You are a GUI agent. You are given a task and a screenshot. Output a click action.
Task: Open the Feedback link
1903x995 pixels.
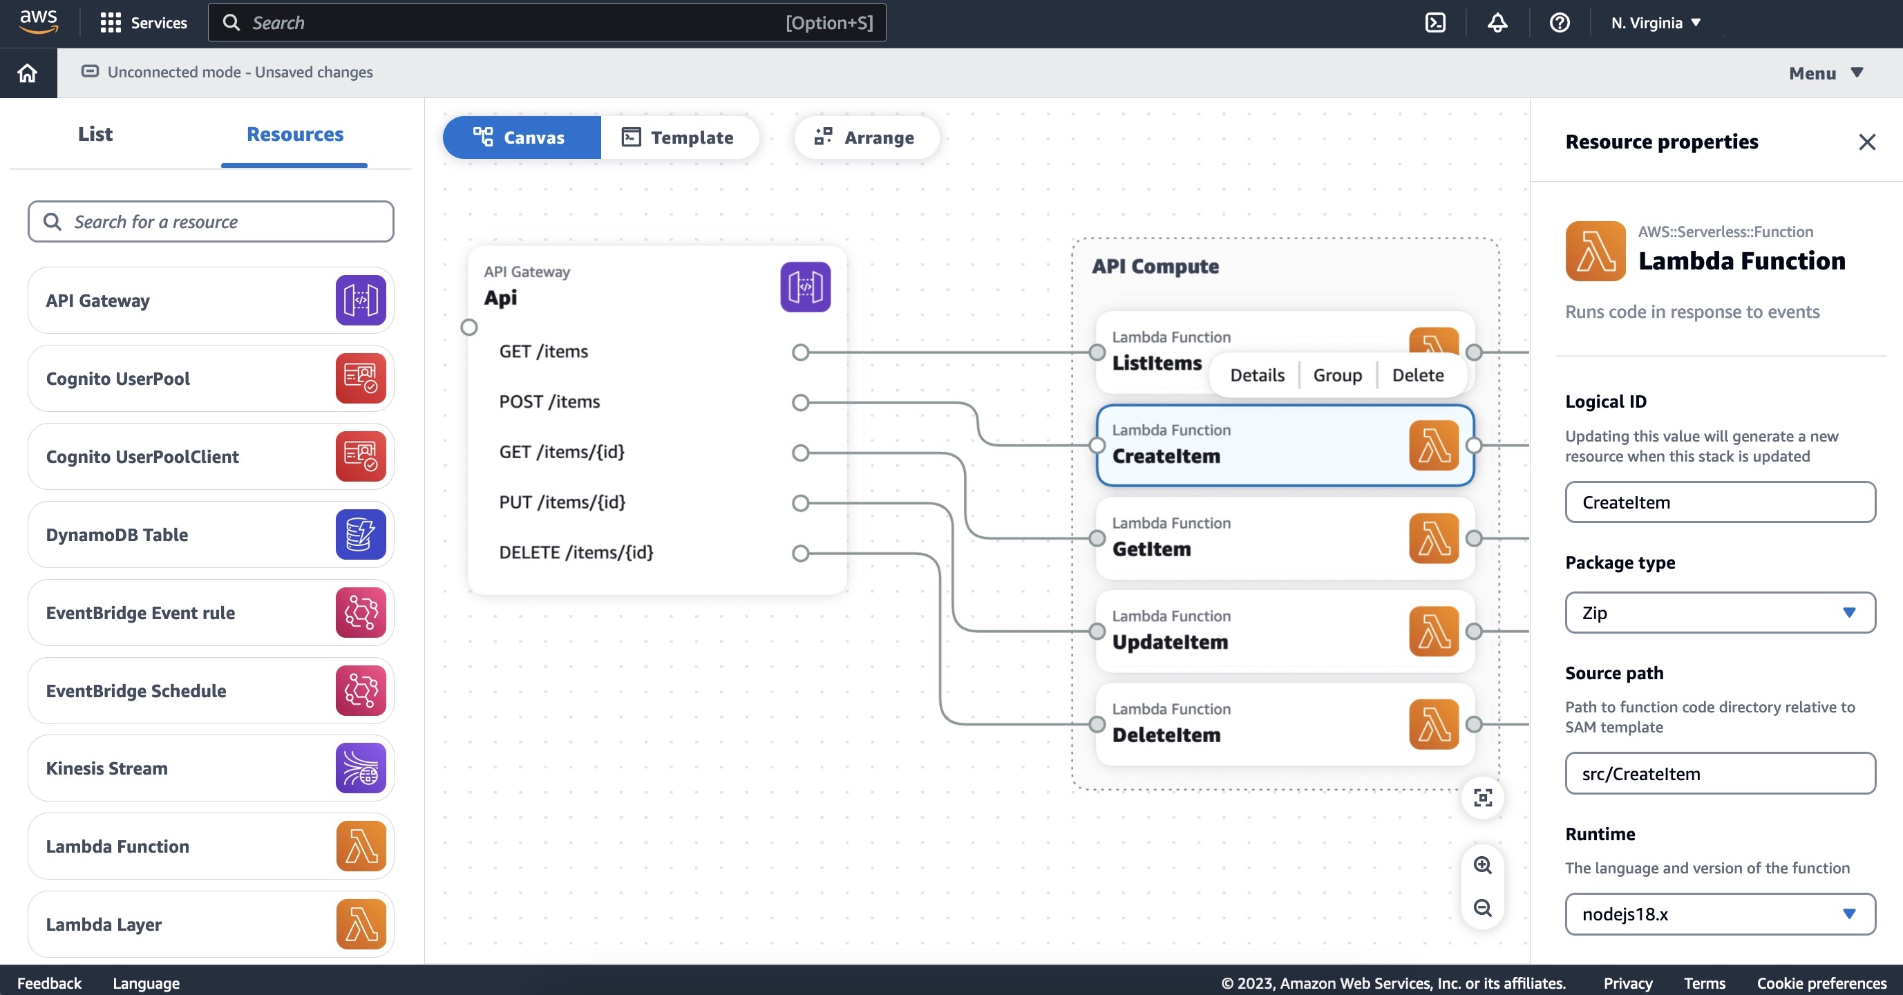[x=49, y=983]
